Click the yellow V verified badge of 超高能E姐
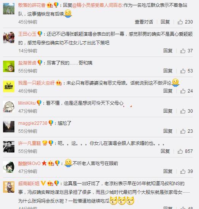 (43, 183)
